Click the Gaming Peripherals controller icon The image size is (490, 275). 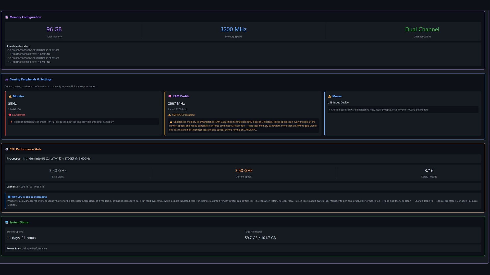tap(7, 79)
